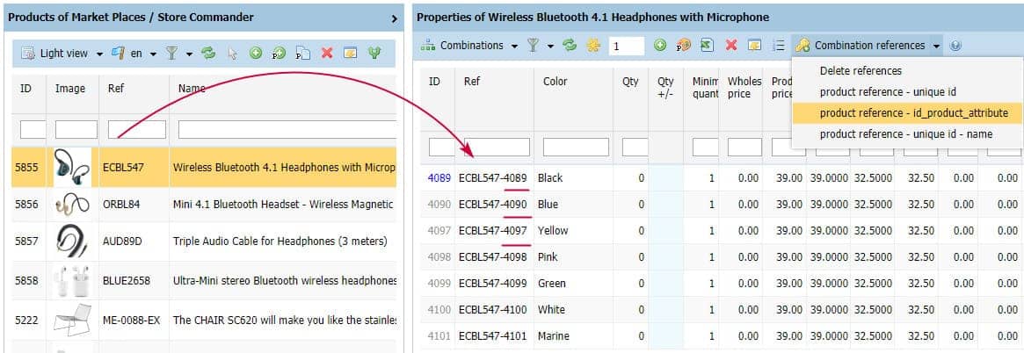Click the ORBL84 headset thumbnail image
Screen dimensions: 1024x353
(69, 205)
